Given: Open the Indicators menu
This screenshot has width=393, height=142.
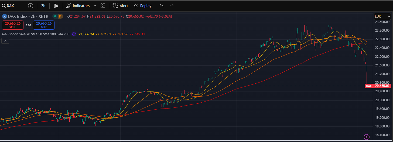Looking at the screenshot, I should (x=78, y=6).
